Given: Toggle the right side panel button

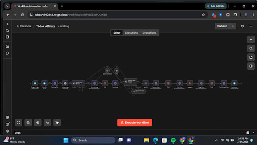Looking at the screenshot, I should click(x=251, y=66).
